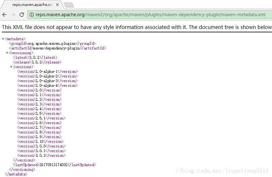Go back with the browser back arrow

[x=4, y=15]
